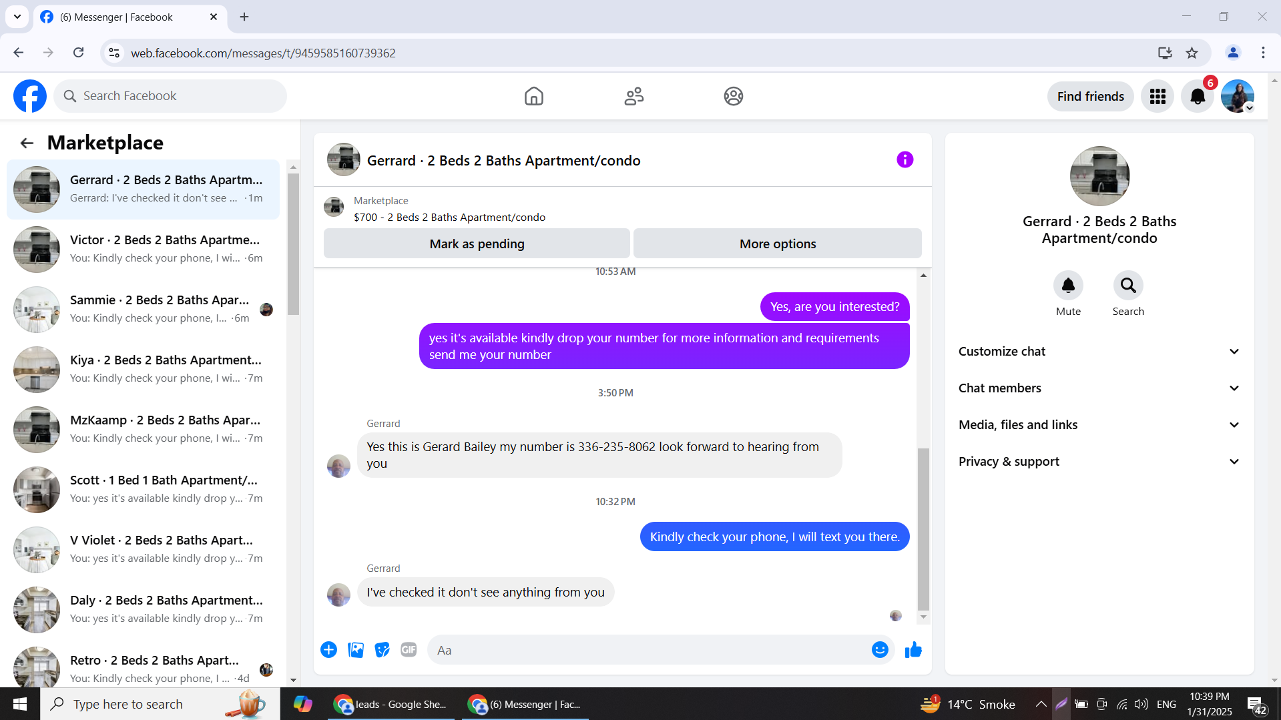Choose a GIF icon in composer
Image resolution: width=1281 pixels, height=720 pixels.
coord(409,650)
